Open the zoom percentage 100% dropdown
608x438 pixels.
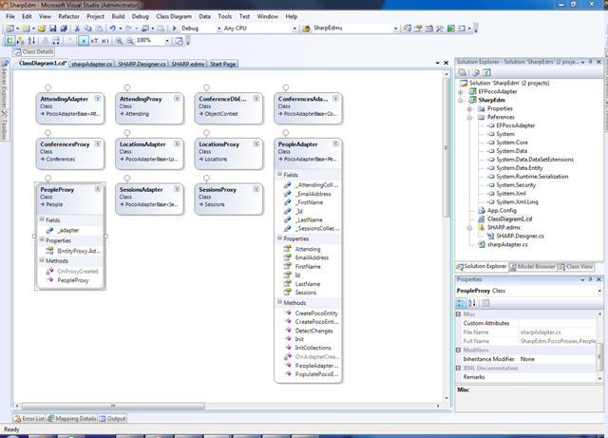[x=167, y=40]
